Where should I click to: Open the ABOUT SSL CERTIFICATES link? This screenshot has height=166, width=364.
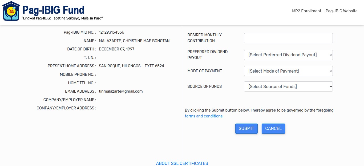point(182,163)
